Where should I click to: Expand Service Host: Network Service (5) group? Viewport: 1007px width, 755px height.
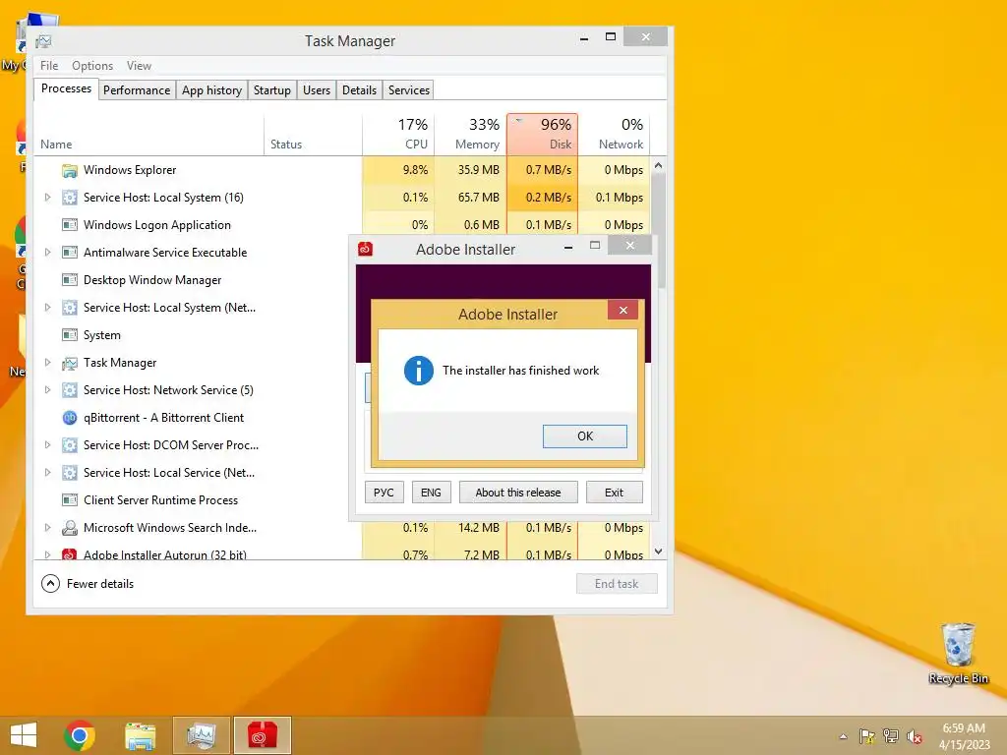point(47,390)
